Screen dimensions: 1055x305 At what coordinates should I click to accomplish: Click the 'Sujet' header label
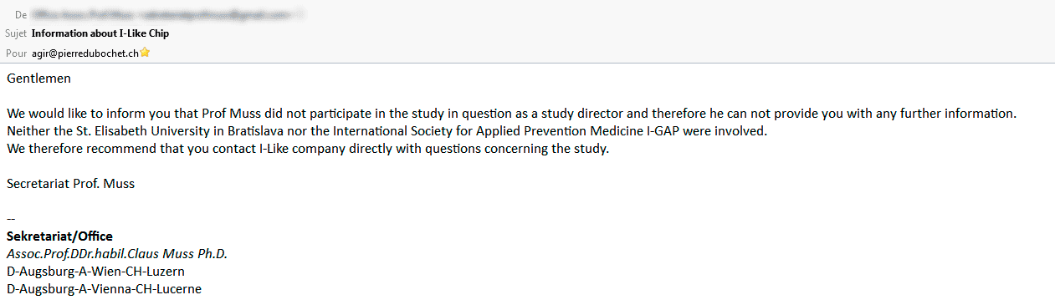pos(17,33)
